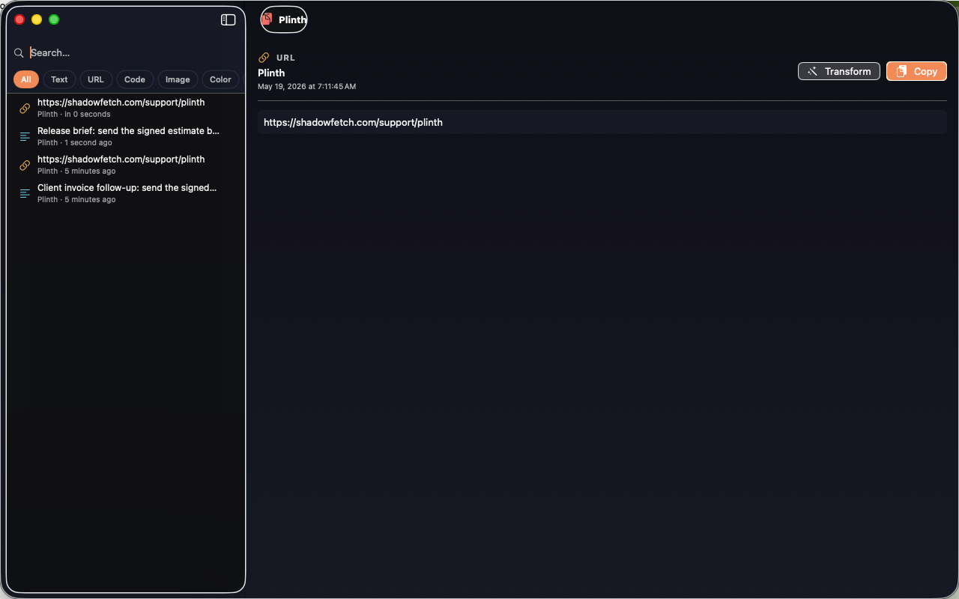Close the window with red button
Viewport: 959px width, 599px height.
click(x=19, y=19)
